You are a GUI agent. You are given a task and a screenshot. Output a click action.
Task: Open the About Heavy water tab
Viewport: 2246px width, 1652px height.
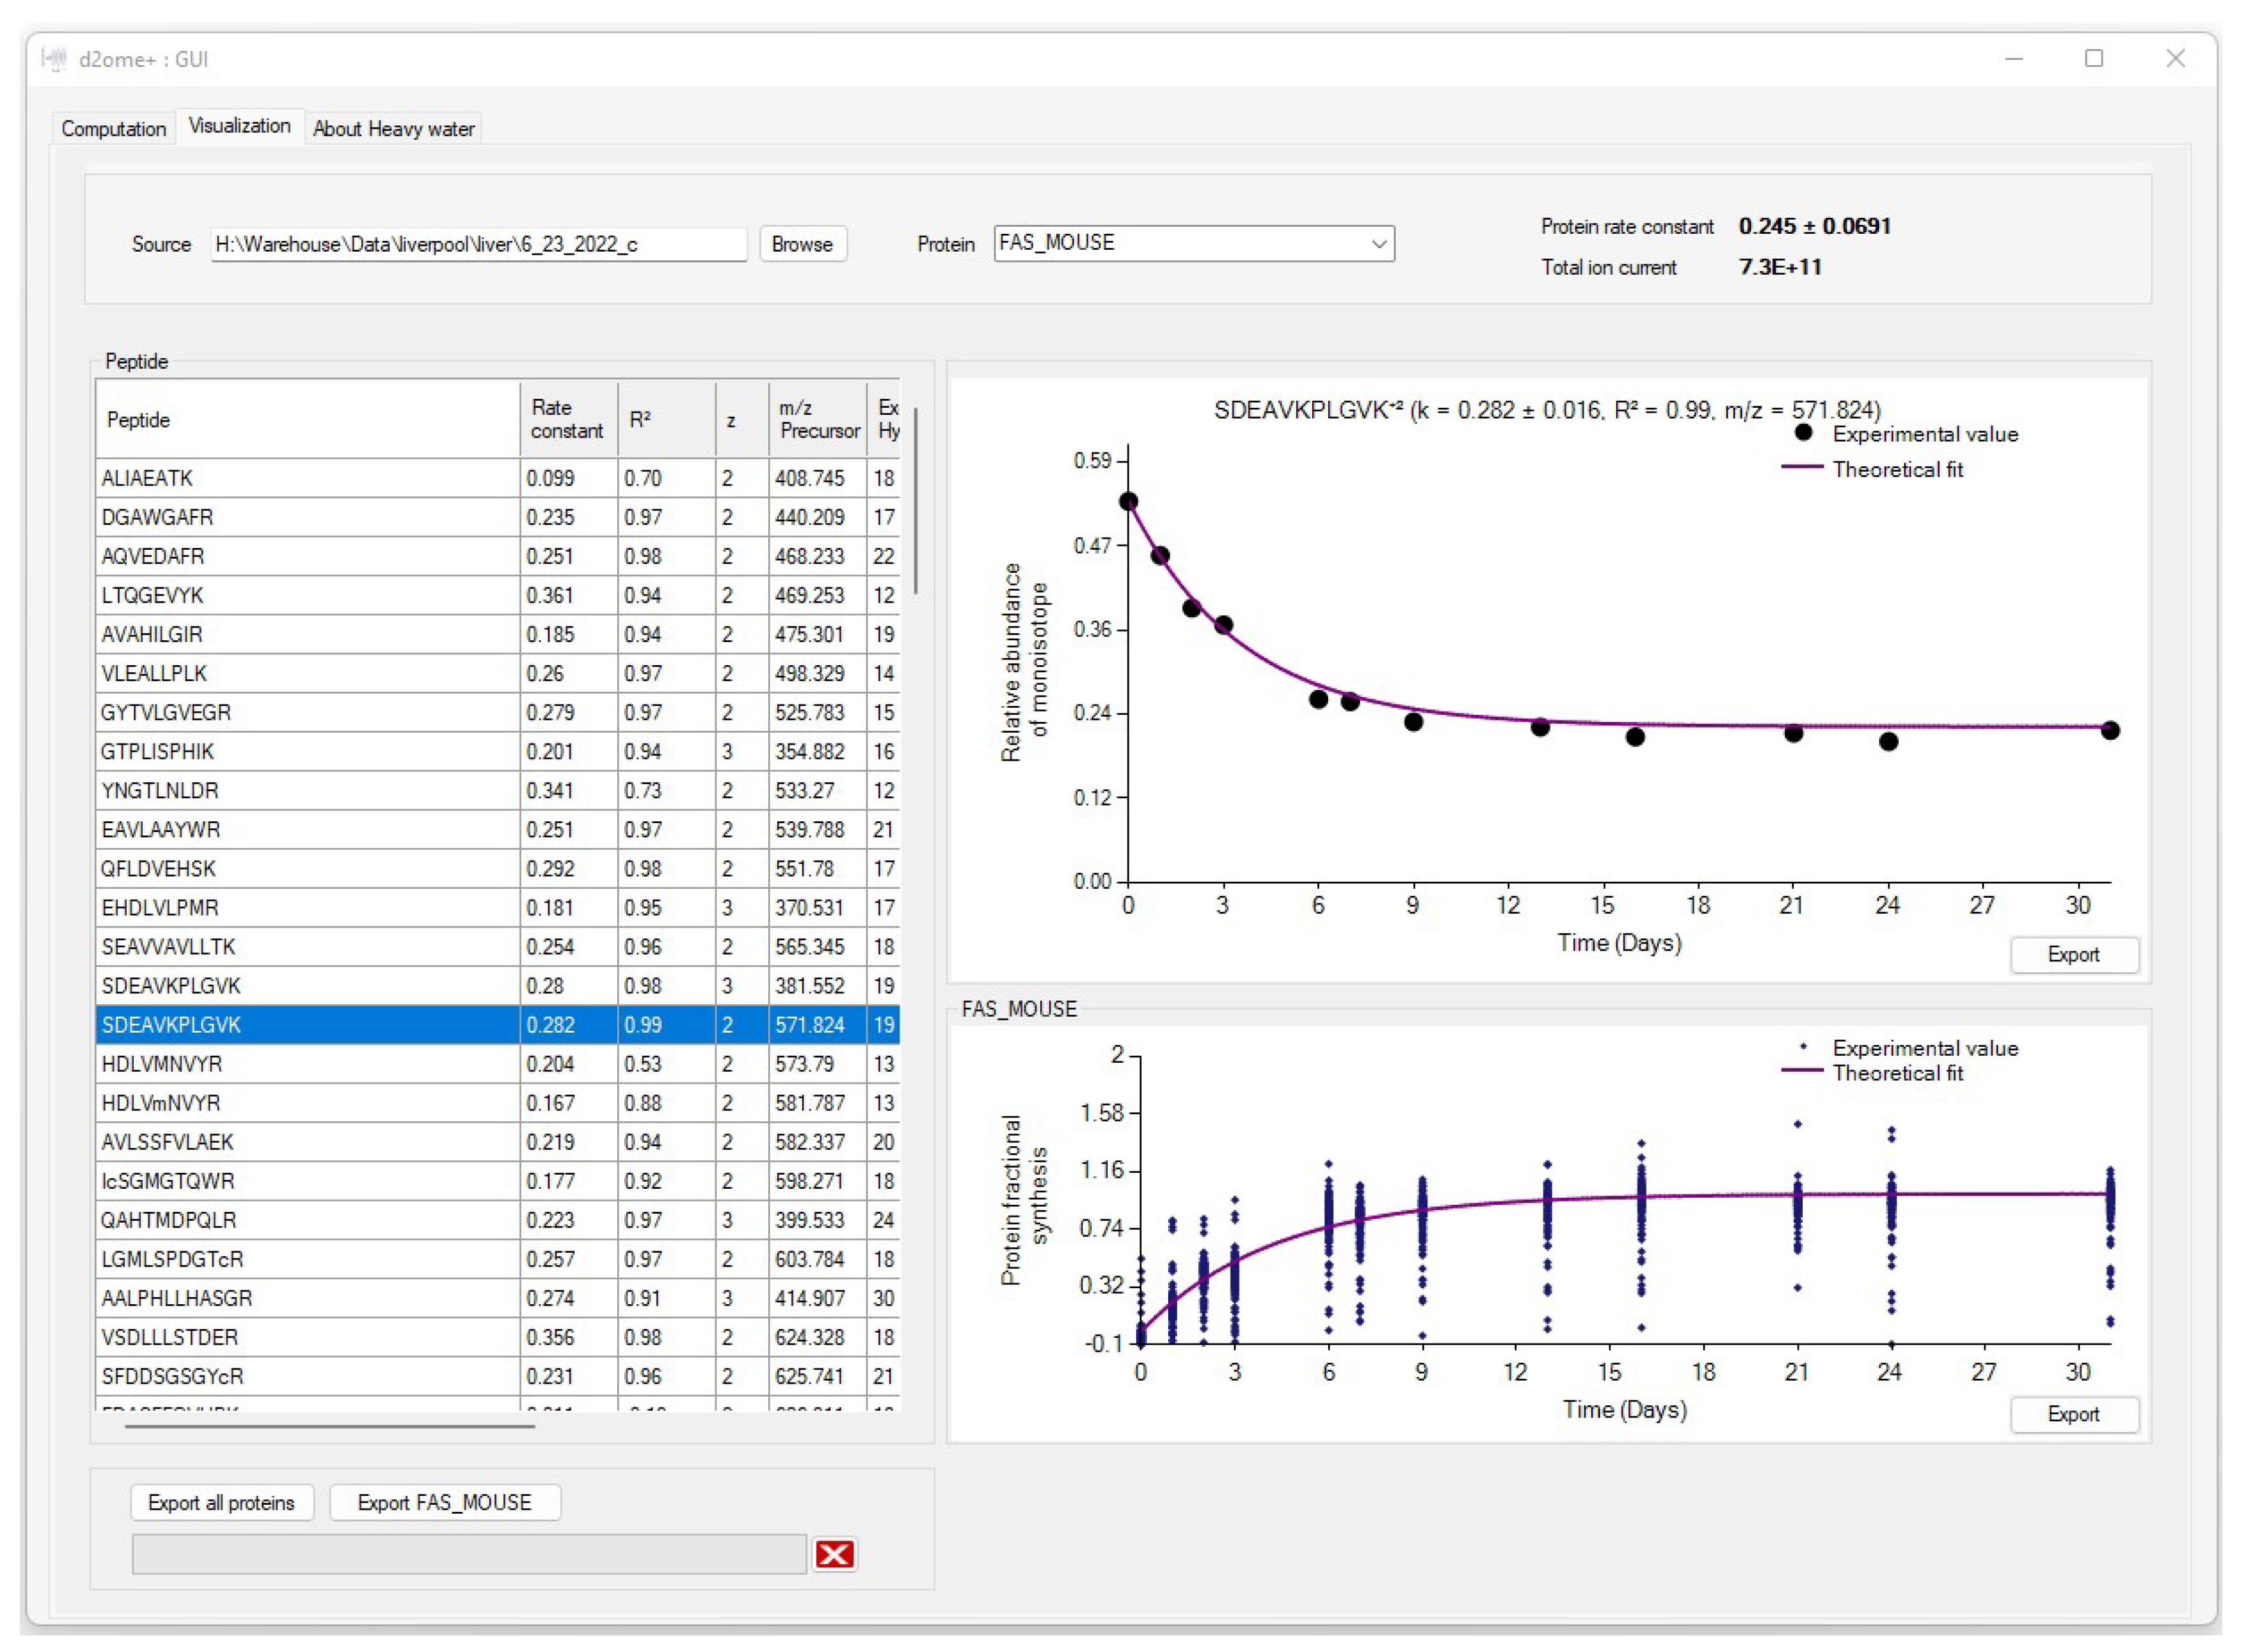393,129
